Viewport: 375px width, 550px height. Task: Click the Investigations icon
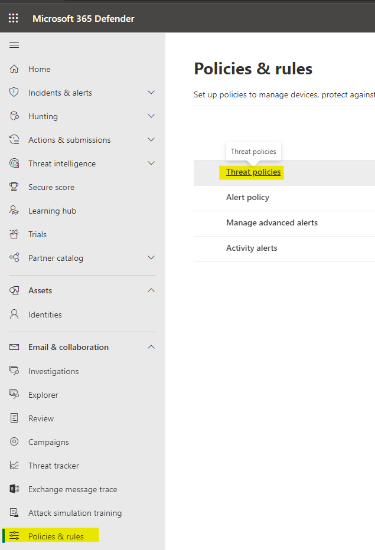point(14,371)
